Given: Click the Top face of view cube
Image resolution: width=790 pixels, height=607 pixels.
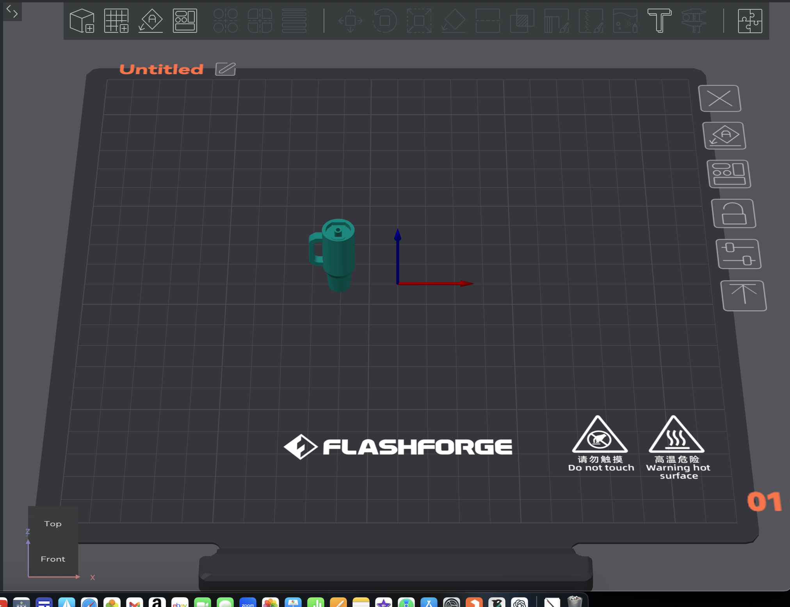Looking at the screenshot, I should click(x=53, y=524).
